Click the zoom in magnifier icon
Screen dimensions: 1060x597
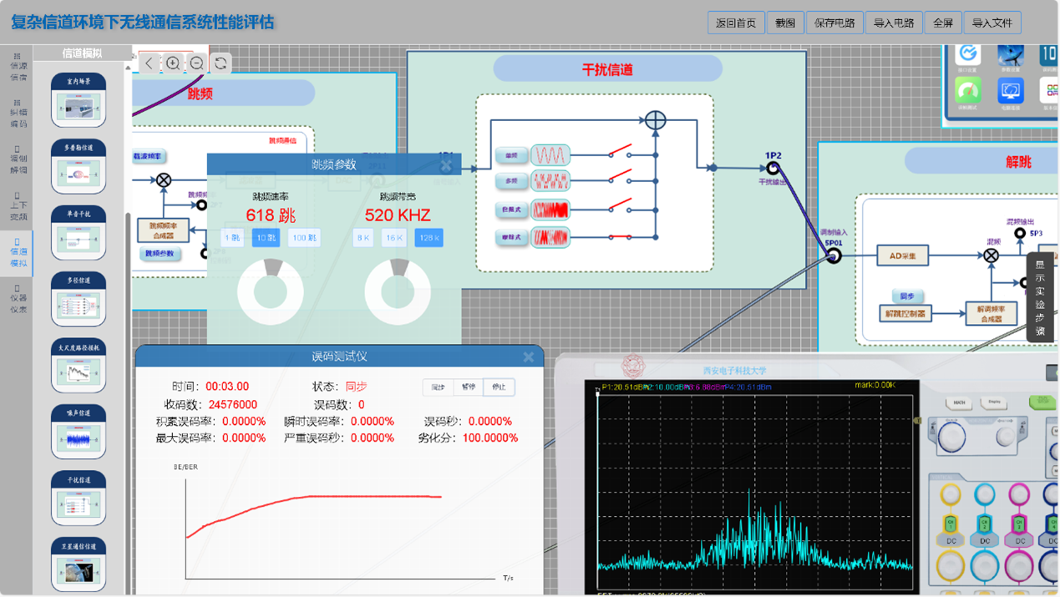point(173,63)
